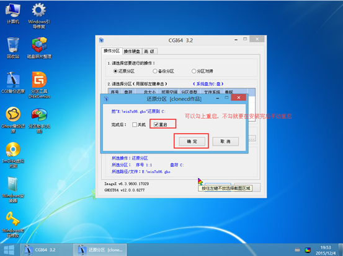
Task: Click the Windows Start button
Action: [x=9, y=250]
